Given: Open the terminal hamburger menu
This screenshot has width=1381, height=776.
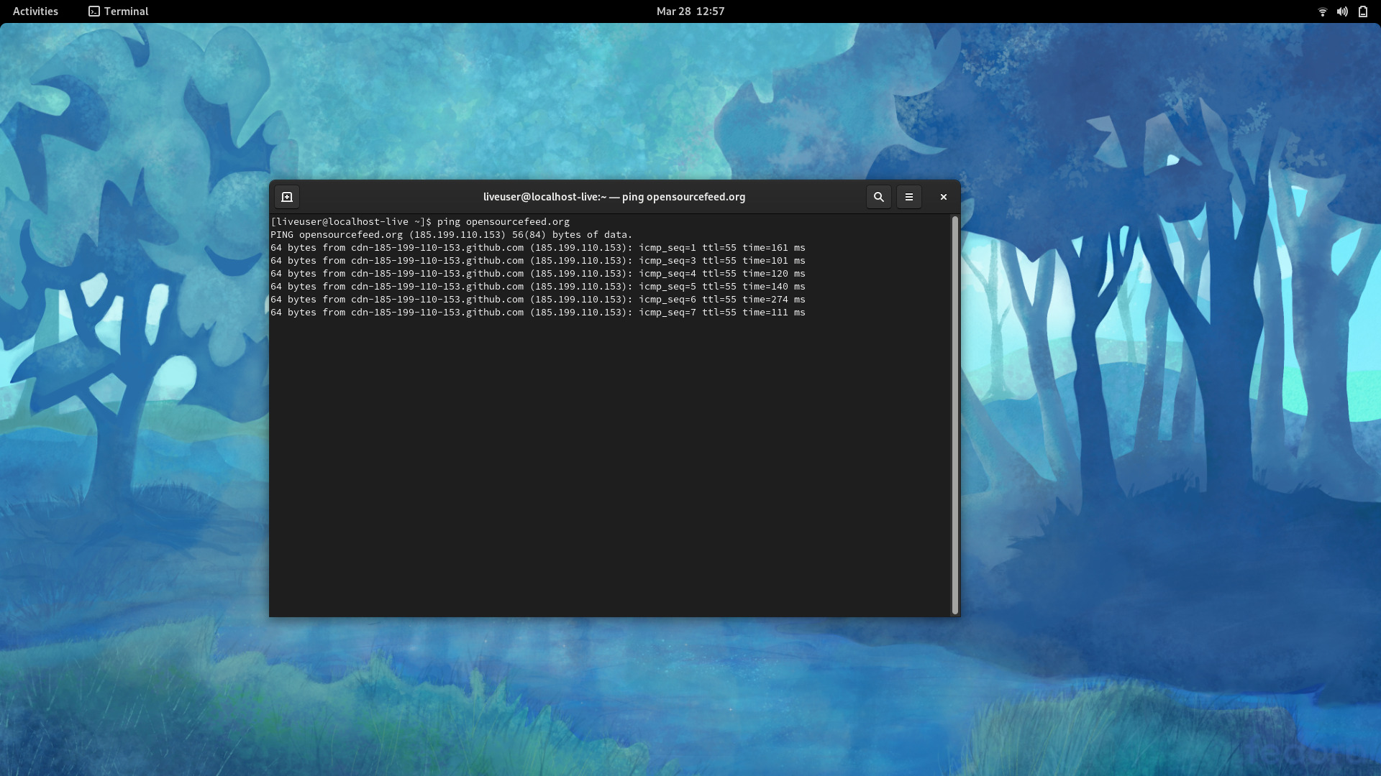Looking at the screenshot, I should (x=908, y=197).
